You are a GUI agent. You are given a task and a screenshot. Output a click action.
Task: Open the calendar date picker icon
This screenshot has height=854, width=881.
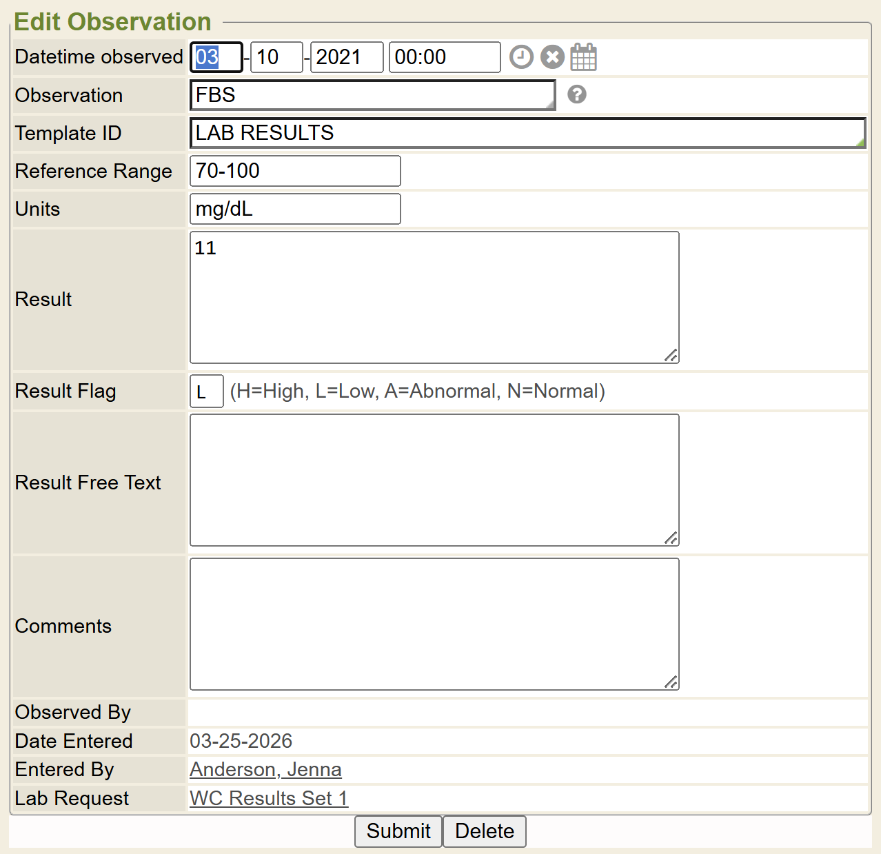point(584,57)
